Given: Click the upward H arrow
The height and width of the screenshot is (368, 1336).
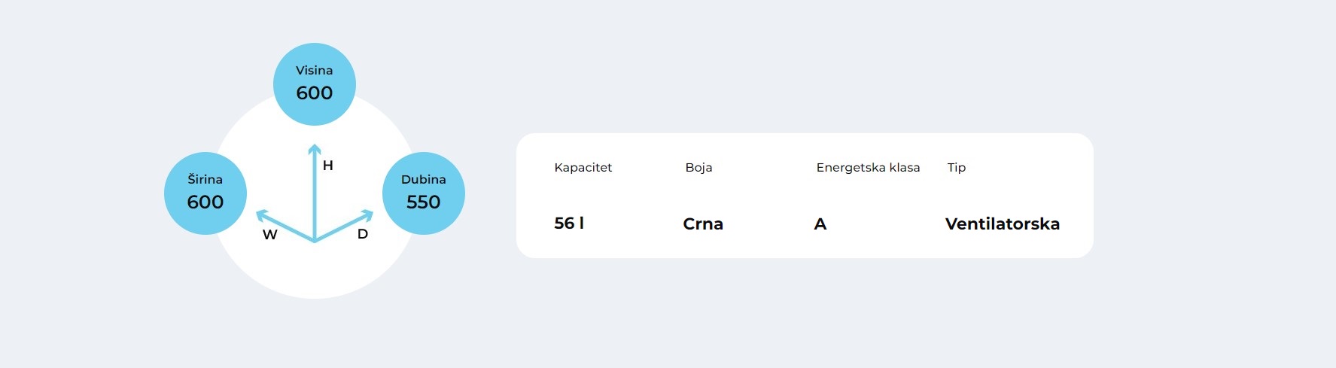Looking at the screenshot, I should click(315, 192).
